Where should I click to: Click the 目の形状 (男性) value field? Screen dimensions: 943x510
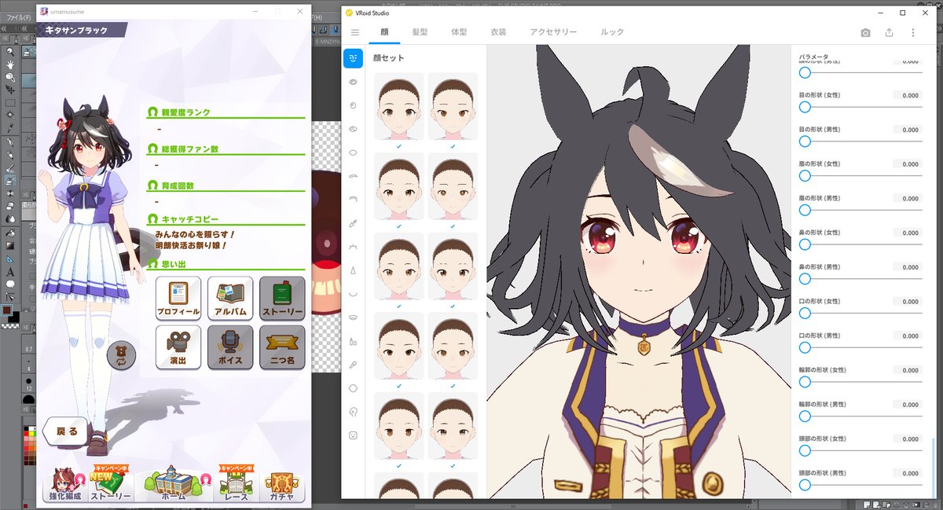tap(907, 130)
